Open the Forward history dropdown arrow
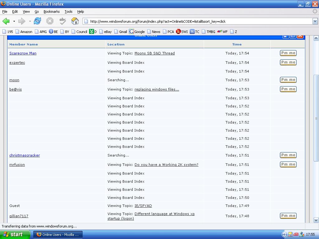319x239 pixels. click(30, 21)
